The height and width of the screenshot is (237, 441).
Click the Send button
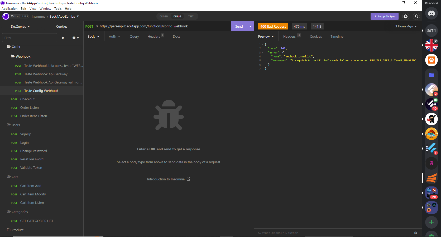239,26
